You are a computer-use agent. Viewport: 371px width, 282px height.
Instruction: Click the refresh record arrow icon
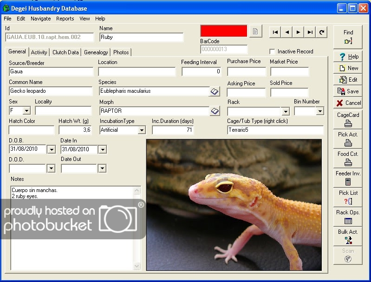click(x=322, y=32)
